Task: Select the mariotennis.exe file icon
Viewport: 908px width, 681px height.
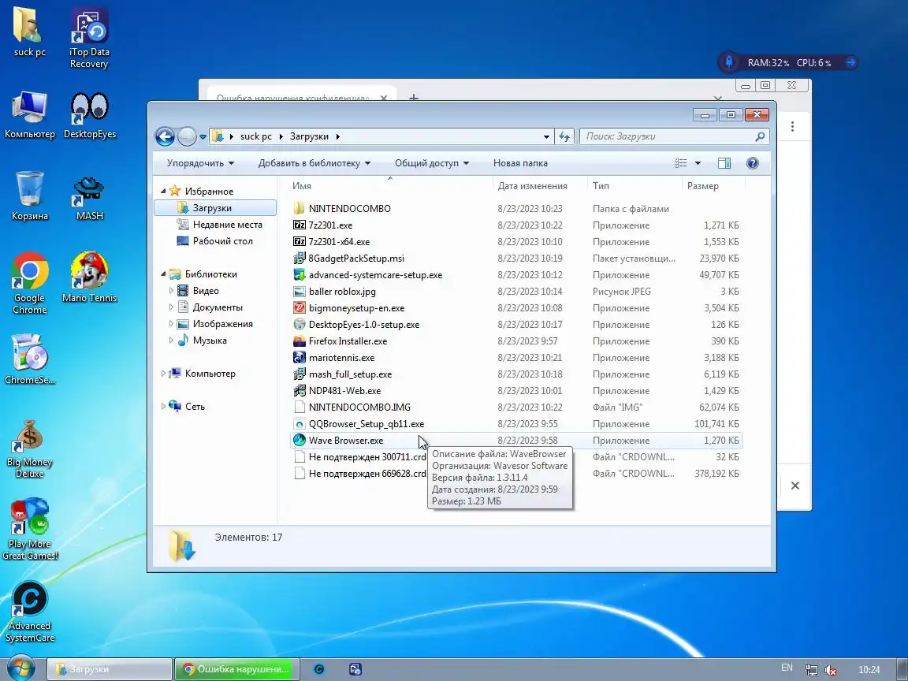Action: (x=300, y=358)
